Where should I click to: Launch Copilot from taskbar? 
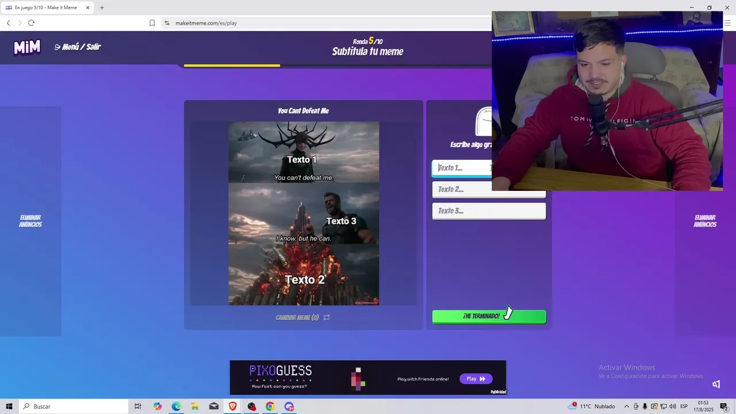[158, 407]
